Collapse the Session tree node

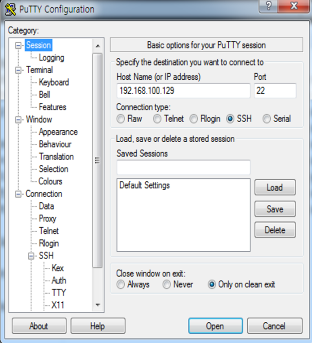tap(19, 45)
